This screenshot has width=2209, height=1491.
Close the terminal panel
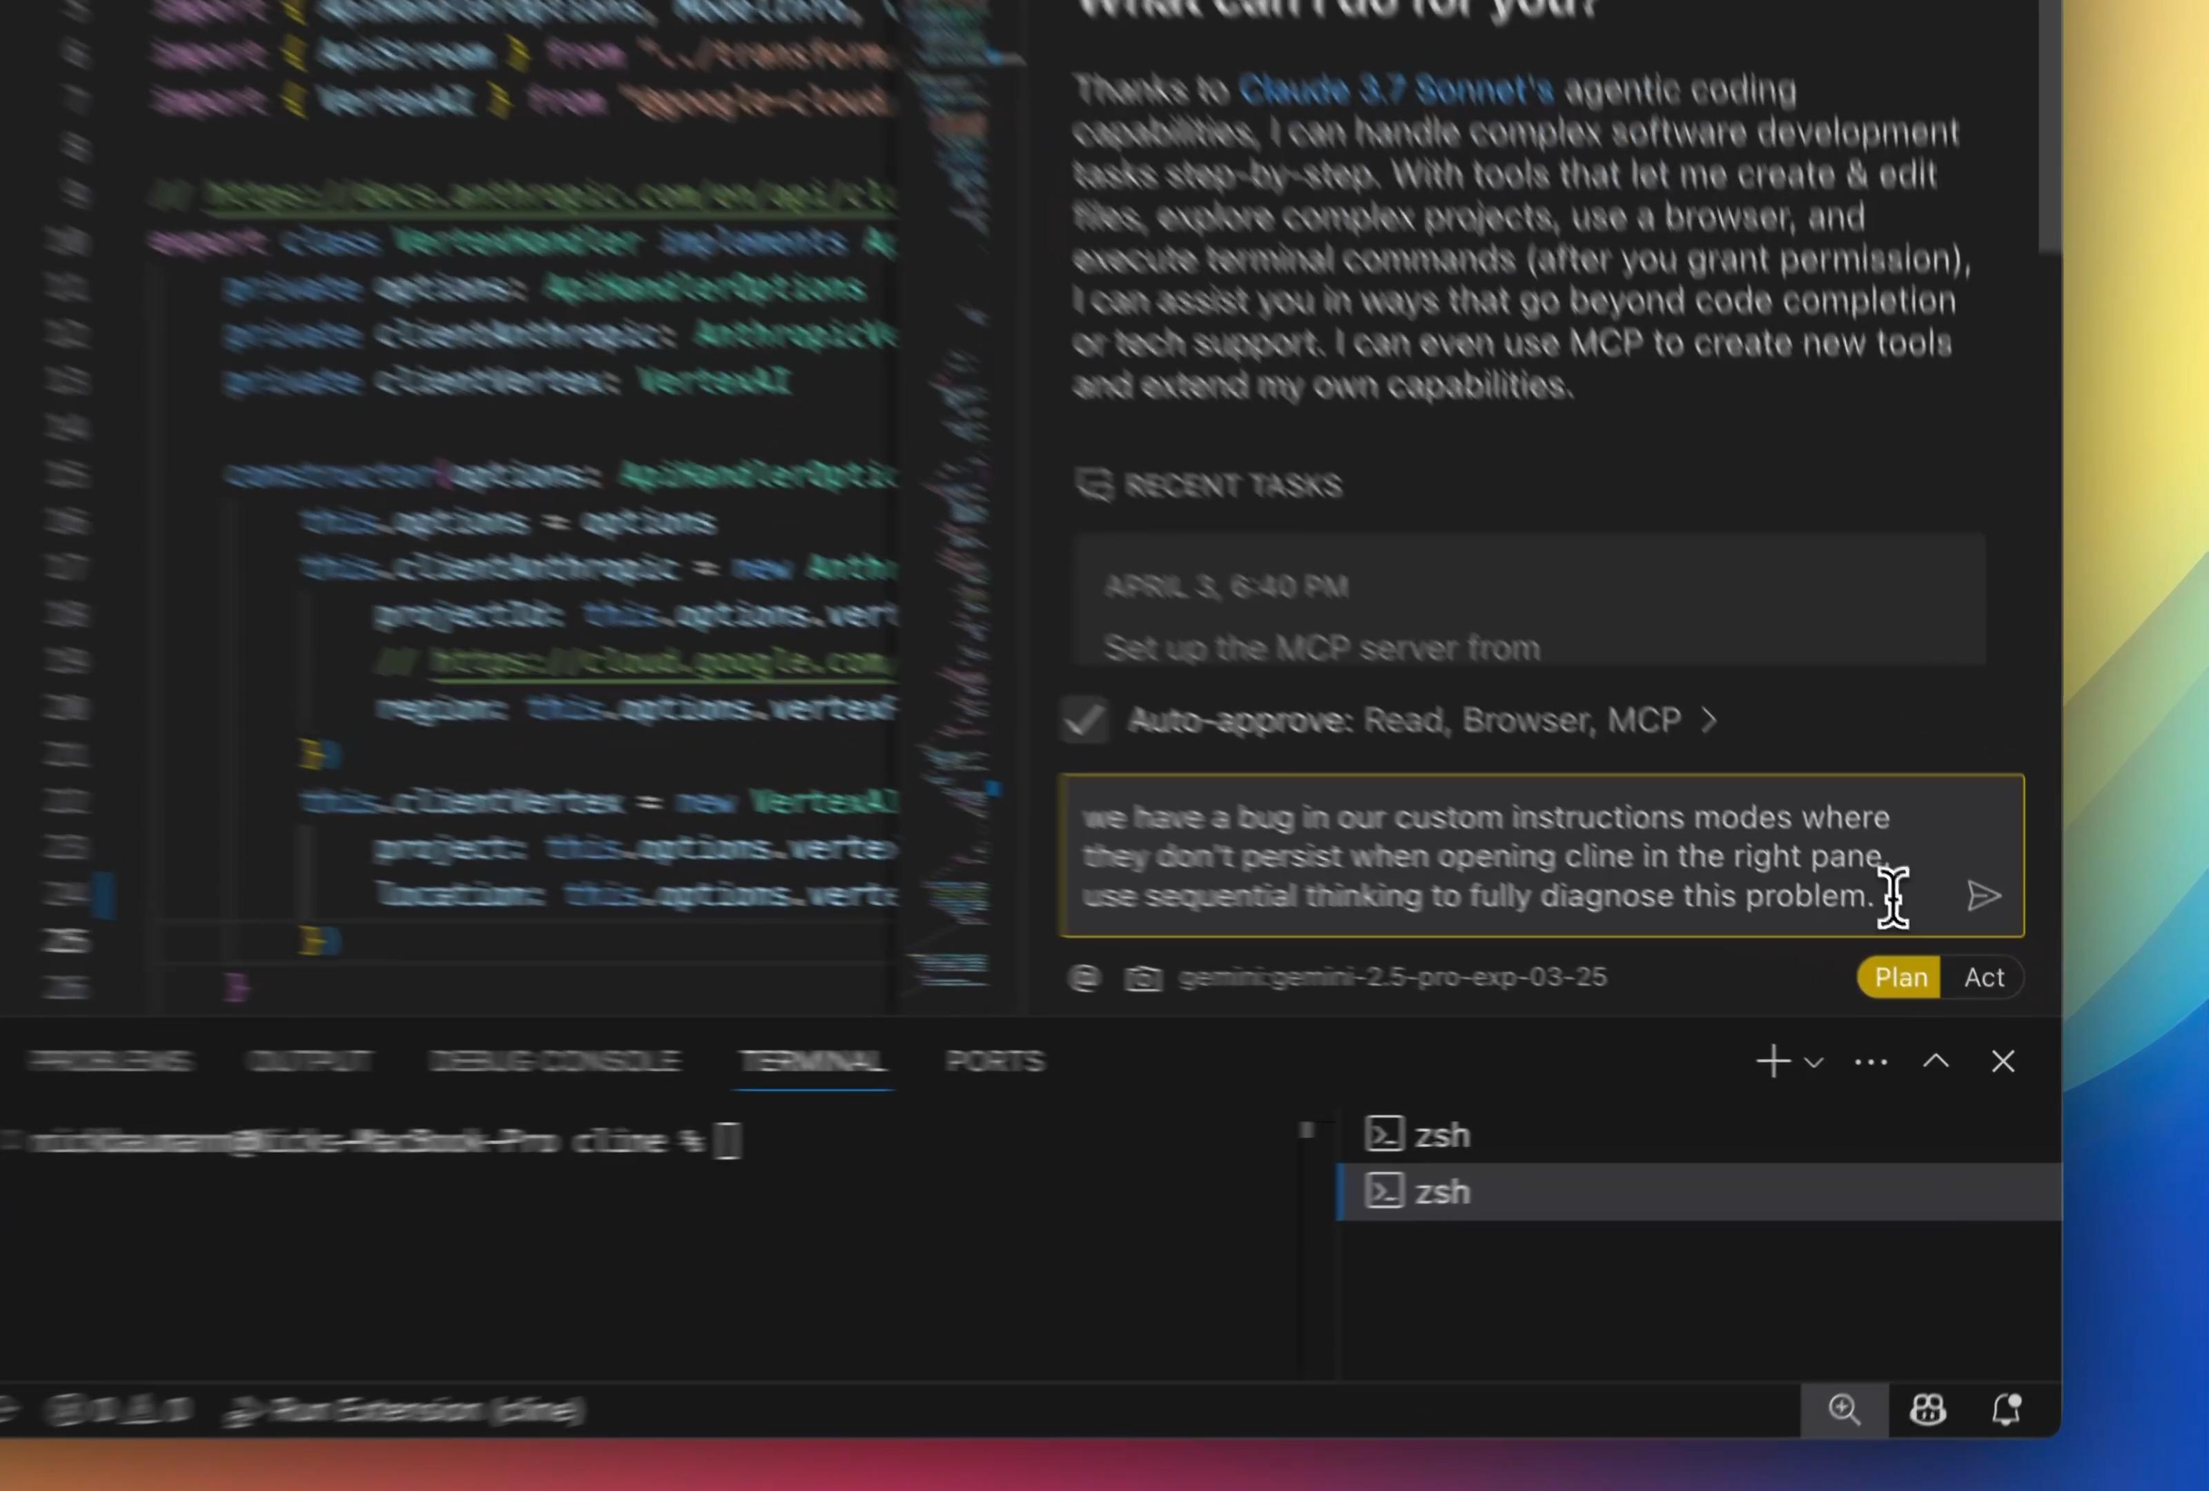coord(2003,1062)
